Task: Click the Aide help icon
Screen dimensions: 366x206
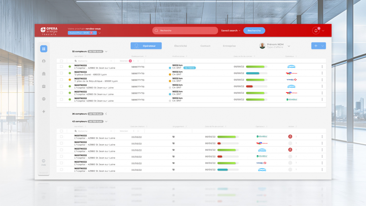Action: (x=44, y=161)
